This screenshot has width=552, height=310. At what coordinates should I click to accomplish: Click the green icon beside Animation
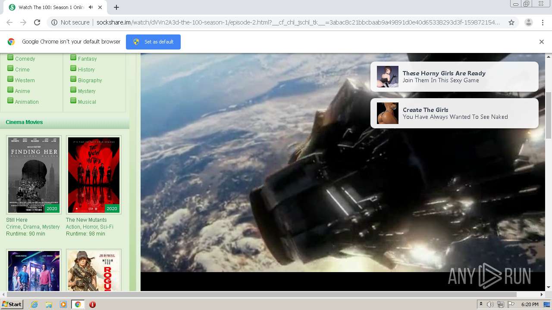pos(10,101)
